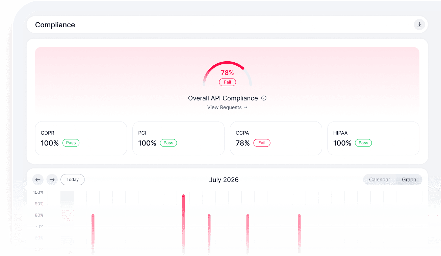Open the CCPA compliance card
The image size is (441, 256).
(x=276, y=138)
